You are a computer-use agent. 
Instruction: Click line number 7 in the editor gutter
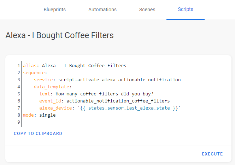(x=19, y=108)
